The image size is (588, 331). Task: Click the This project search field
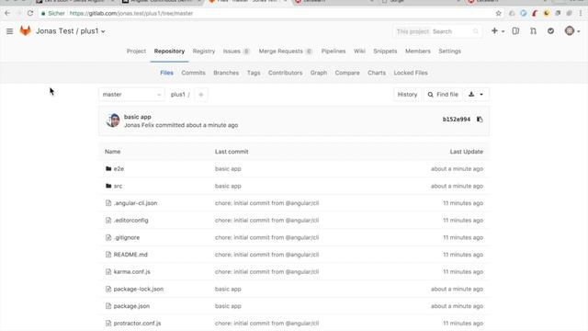point(437,31)
